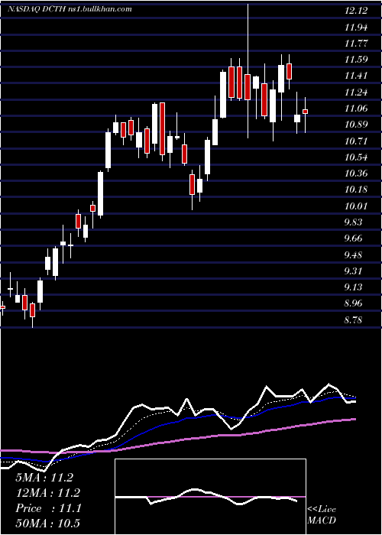
Task: Click the Price : 11.1 readout
Action: [x=48, y=508]
